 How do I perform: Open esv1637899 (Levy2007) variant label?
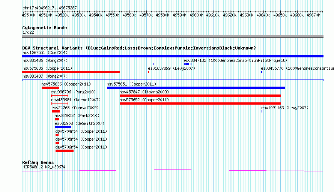tap(172, 68)
